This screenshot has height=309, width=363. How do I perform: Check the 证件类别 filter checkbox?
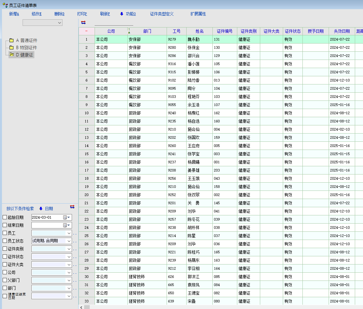[5, 249]
